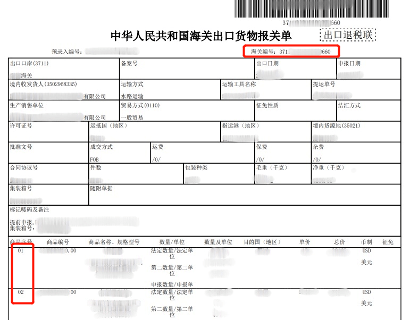Click the FOB value
The height and width of the screenshot is (320, 410).
95,159
